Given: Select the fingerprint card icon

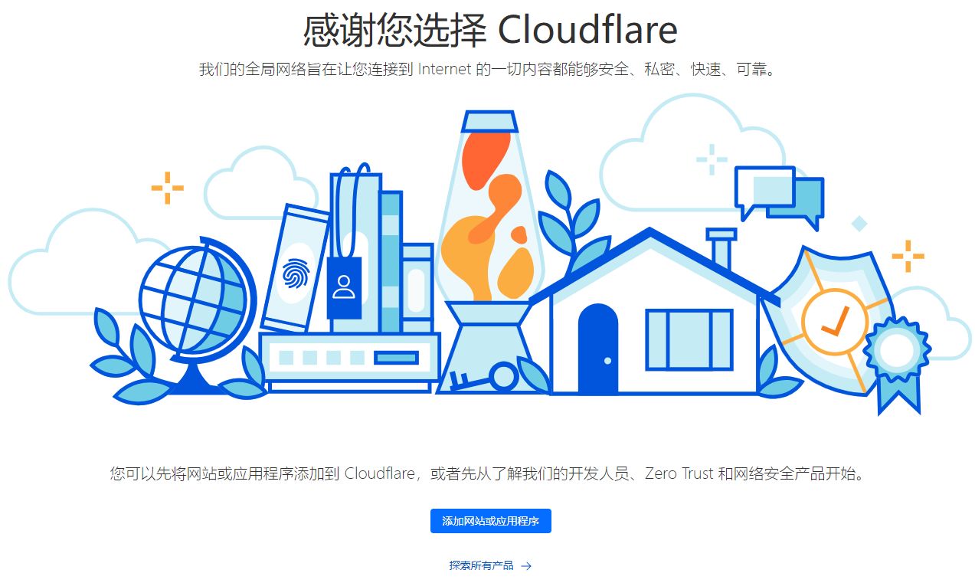Looking at the screenshot, I should [294, 268].
